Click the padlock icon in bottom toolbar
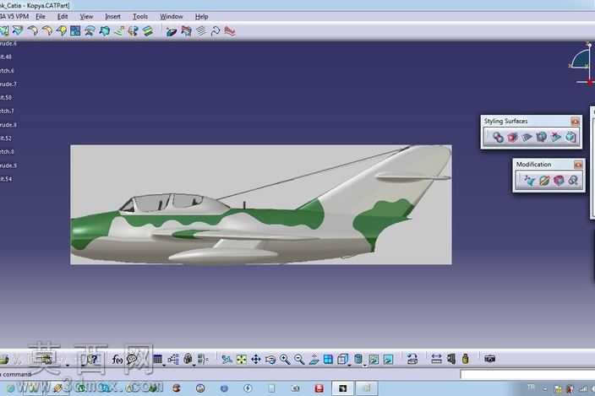 point(188,359)
